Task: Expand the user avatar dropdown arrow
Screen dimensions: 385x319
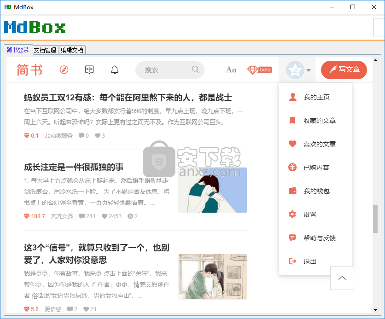Action: 309,70
